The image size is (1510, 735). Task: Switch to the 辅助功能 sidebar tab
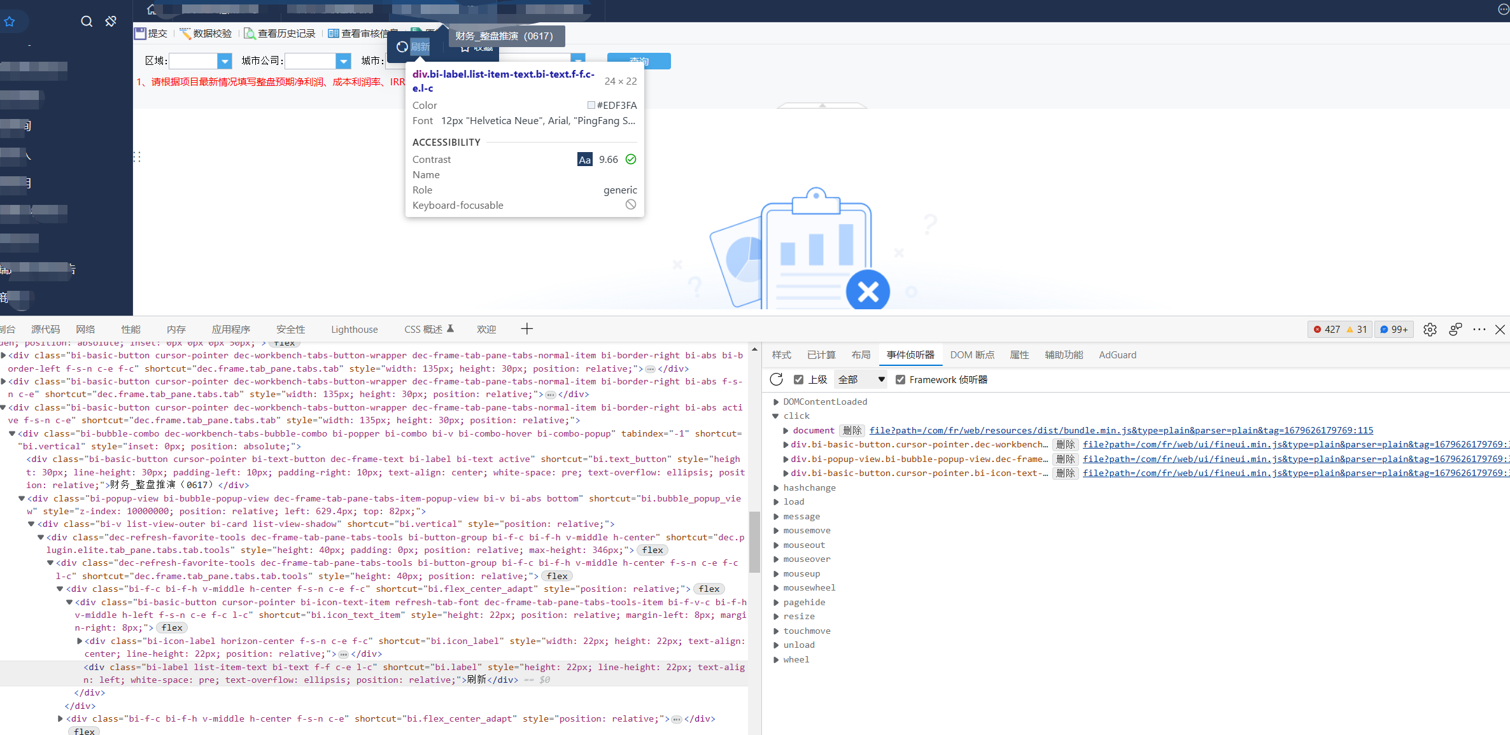tap(1064, 355)
